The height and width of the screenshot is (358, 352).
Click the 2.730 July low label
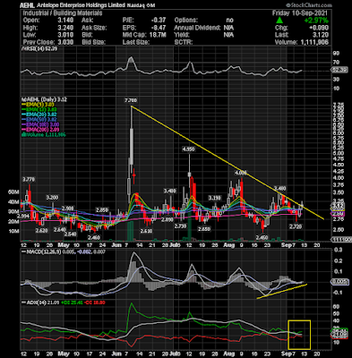(x=180, y=226)
